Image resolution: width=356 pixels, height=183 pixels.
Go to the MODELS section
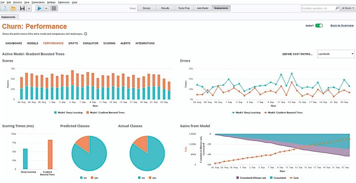coord(33,43)
